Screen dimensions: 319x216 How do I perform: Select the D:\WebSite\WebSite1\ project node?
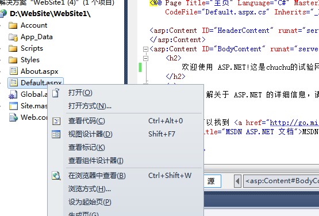[x=50, y=14]
